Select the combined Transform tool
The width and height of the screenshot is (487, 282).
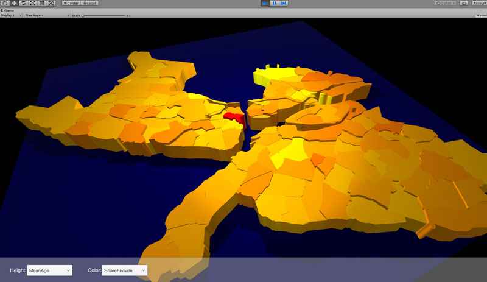(x=51, y=3)
